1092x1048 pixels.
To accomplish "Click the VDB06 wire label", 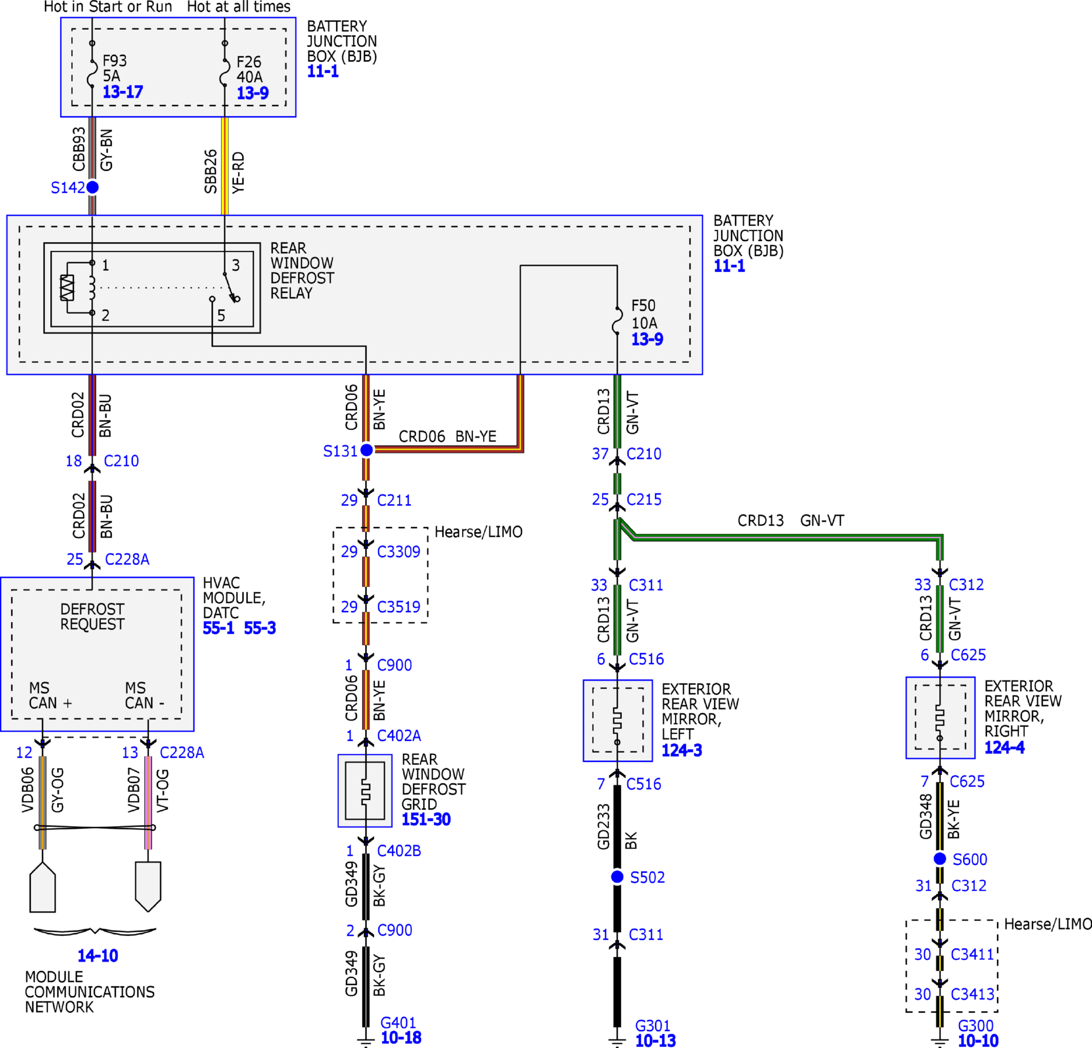I will [x=28, y=790].
